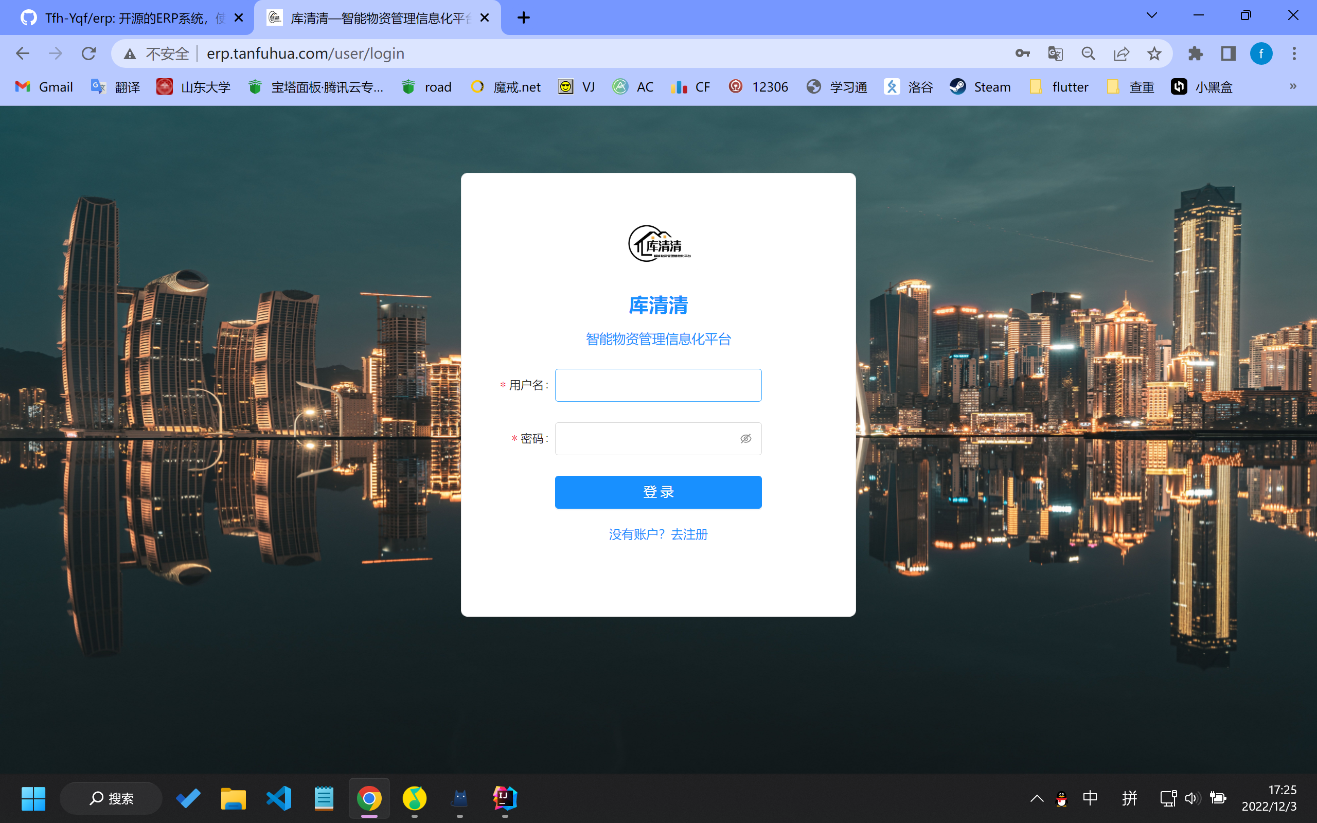Toggle password visibility eye icon
The width and height of the screenshot is (1317, 823).
coord(745,439)
